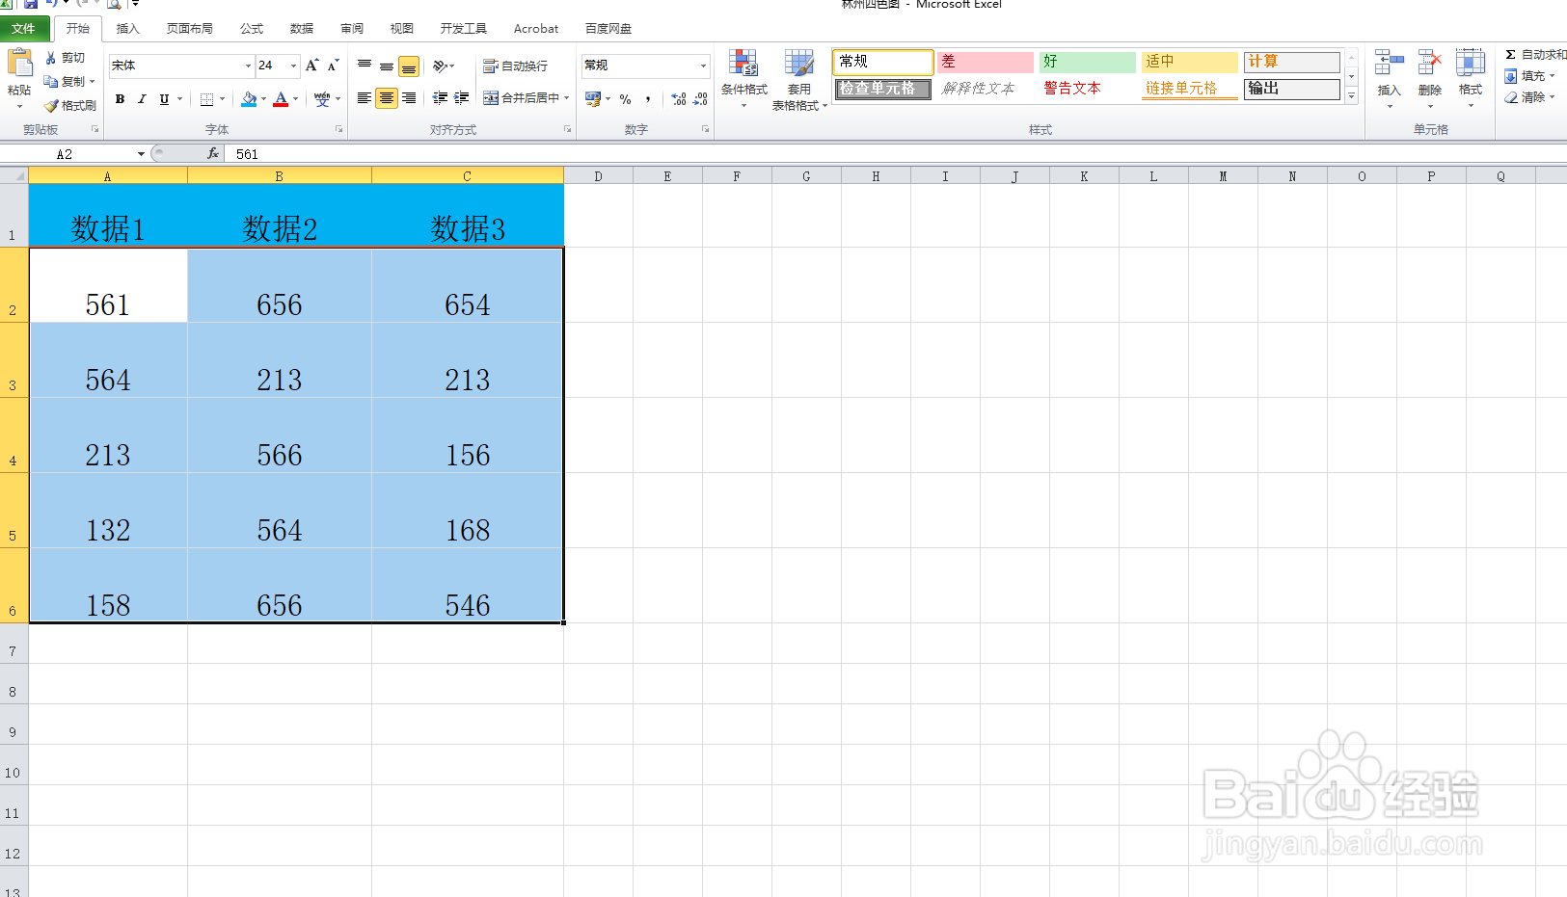The width and height of the screenshot is (1567, 897).
Task: Toggle Wrap Text (自动换行)
Action: [516, 66]
